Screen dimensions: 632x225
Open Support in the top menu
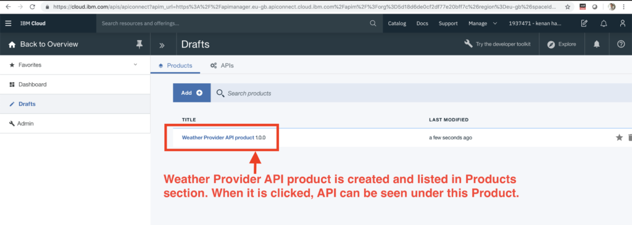pyautogui.click(x=448, y=23)
